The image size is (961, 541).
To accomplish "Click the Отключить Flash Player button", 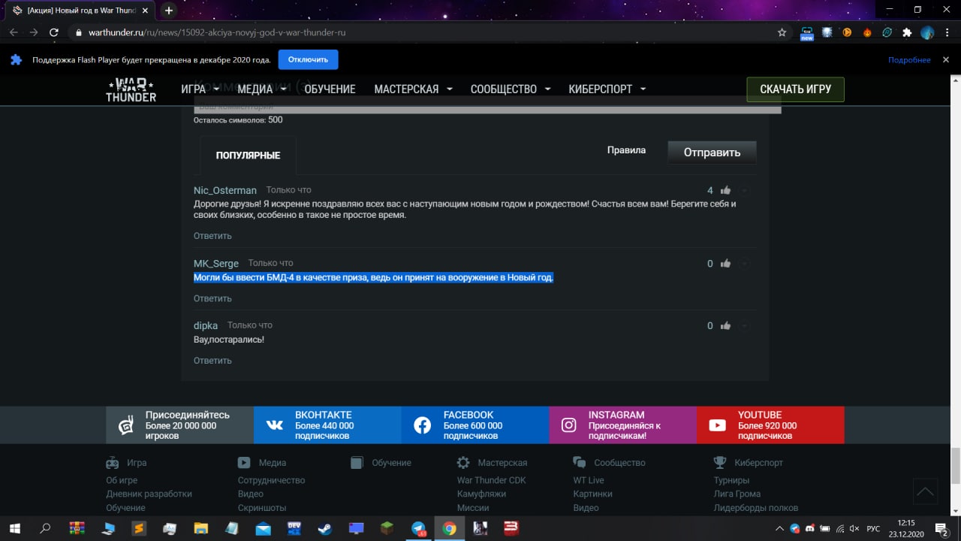I will pyautogui.click(x=308, y=59).
